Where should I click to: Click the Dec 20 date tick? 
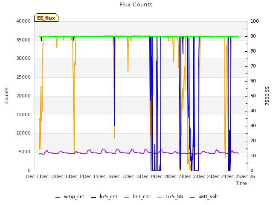(x=162, y=176)
